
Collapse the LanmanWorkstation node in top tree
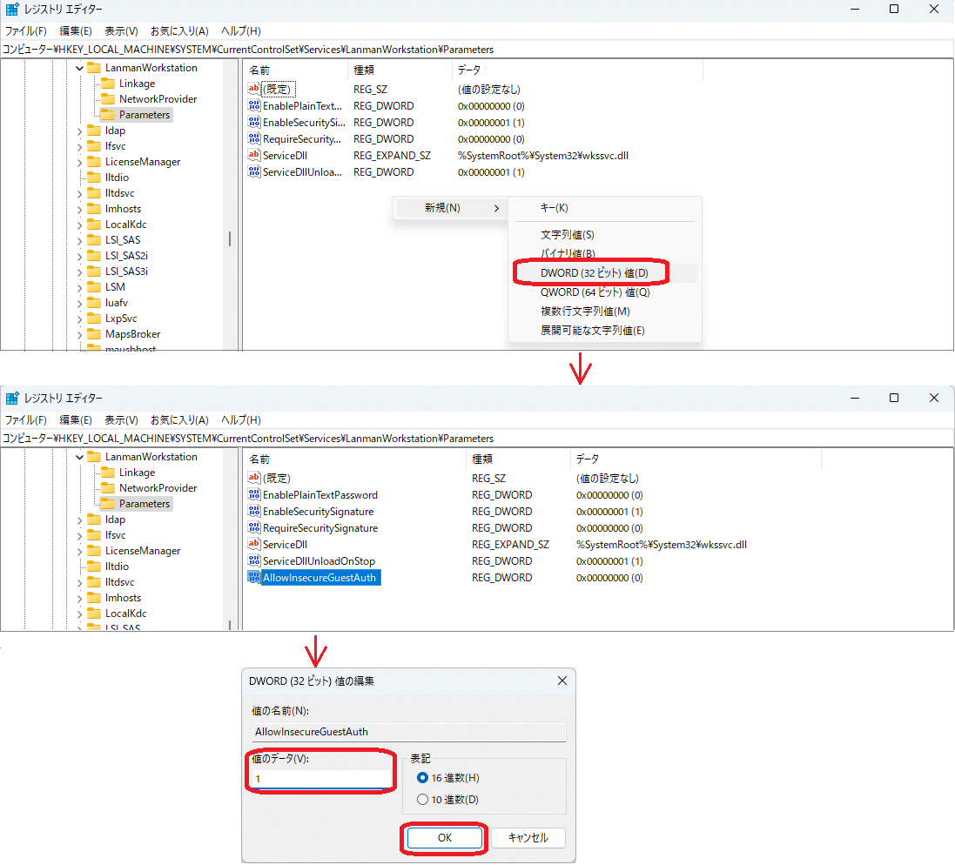point(79,68)
